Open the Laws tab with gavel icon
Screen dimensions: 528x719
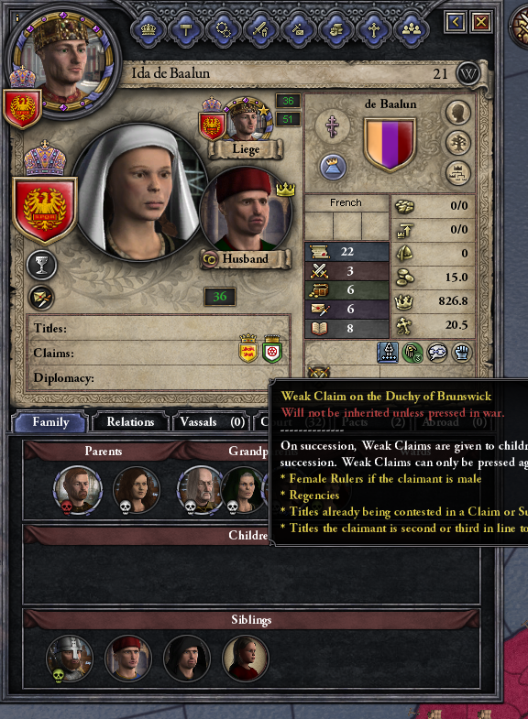(185, 30)
